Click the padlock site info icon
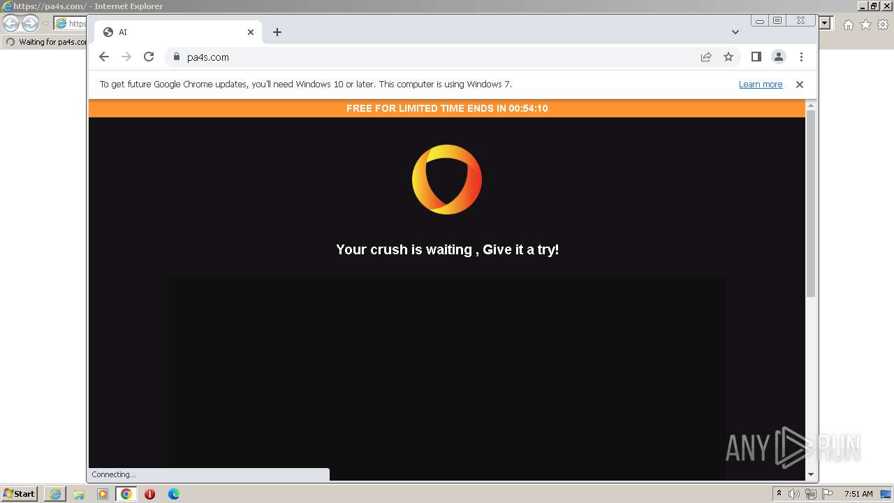This screenshot has width=894, height=503. tap(176, 57)
